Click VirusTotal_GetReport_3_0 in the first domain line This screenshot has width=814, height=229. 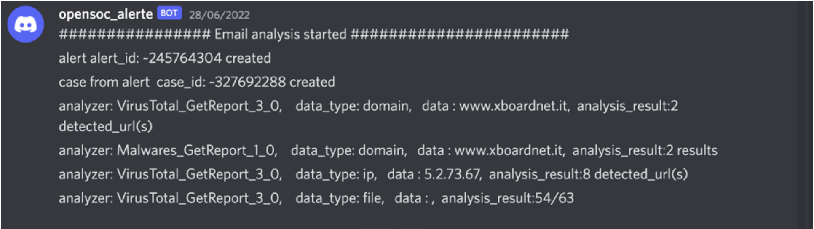point(199,106)
